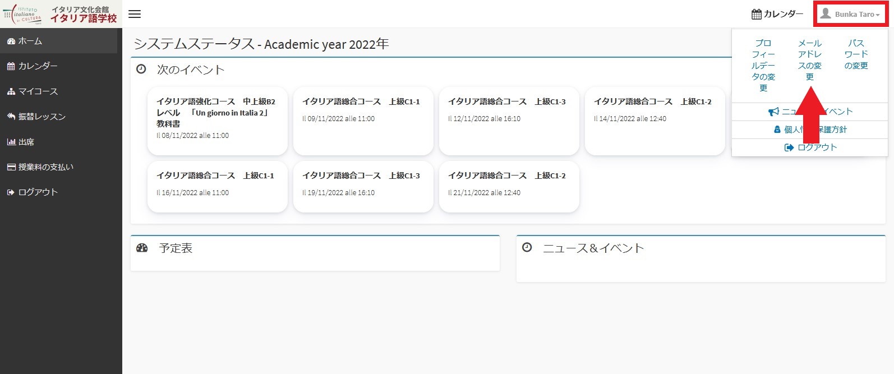Choose パスワードの変更 option
The height and width of the screenshot is (374, 894).
(856, 54)
